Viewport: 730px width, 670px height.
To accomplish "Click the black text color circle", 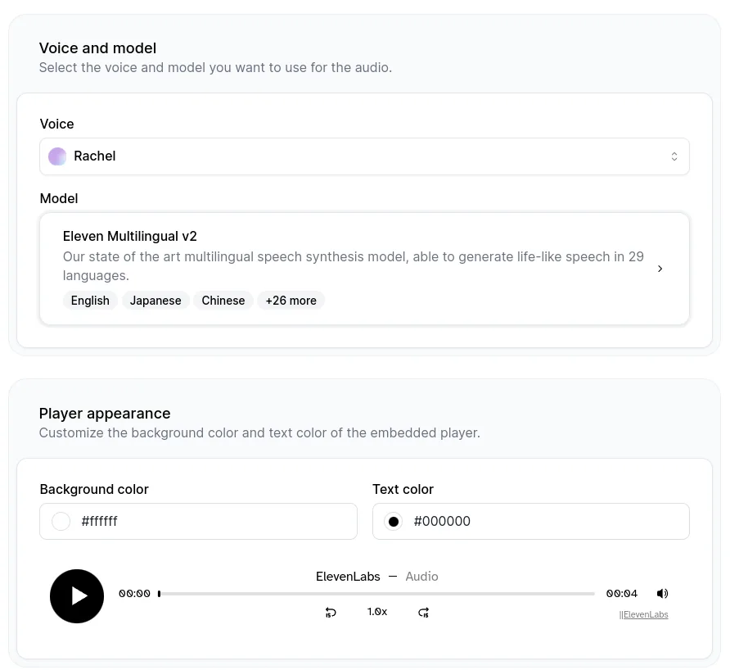I will (x=394, y=521).
